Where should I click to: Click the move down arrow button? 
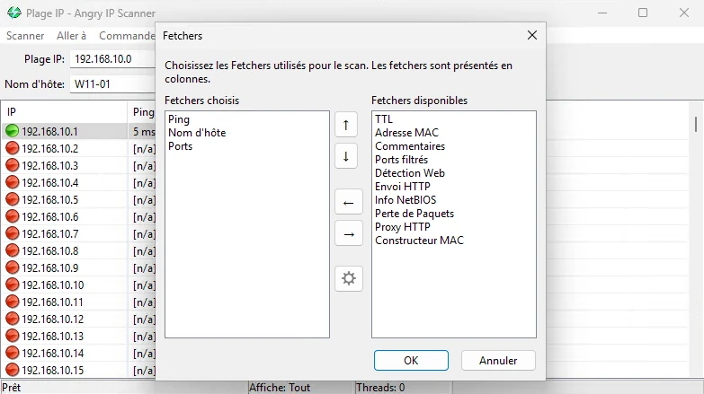coord(346,155)
